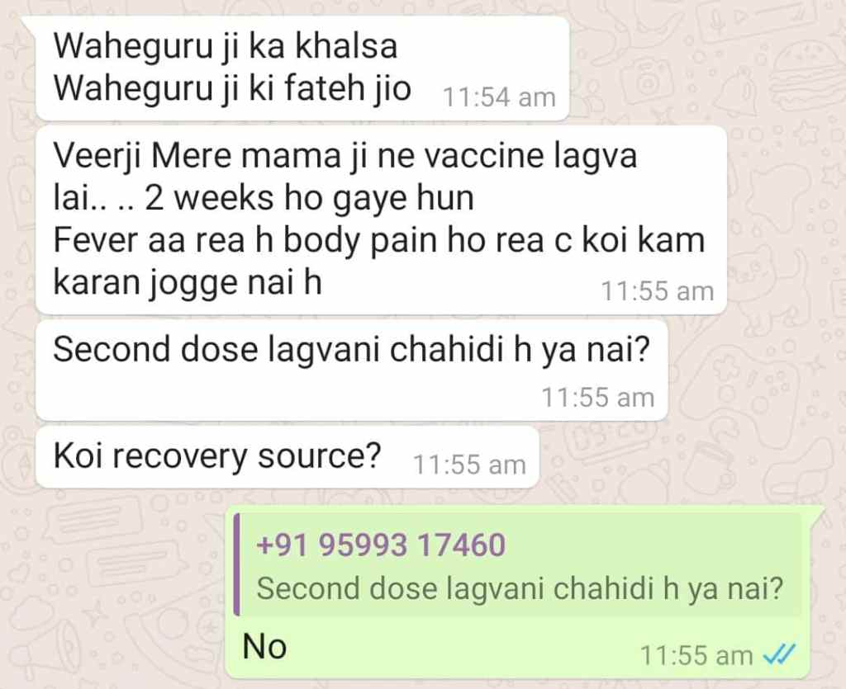This screenshot has width=846, height=689.
Task: Click 'karan jogge nai h' text line
Action: coord(188,282)
